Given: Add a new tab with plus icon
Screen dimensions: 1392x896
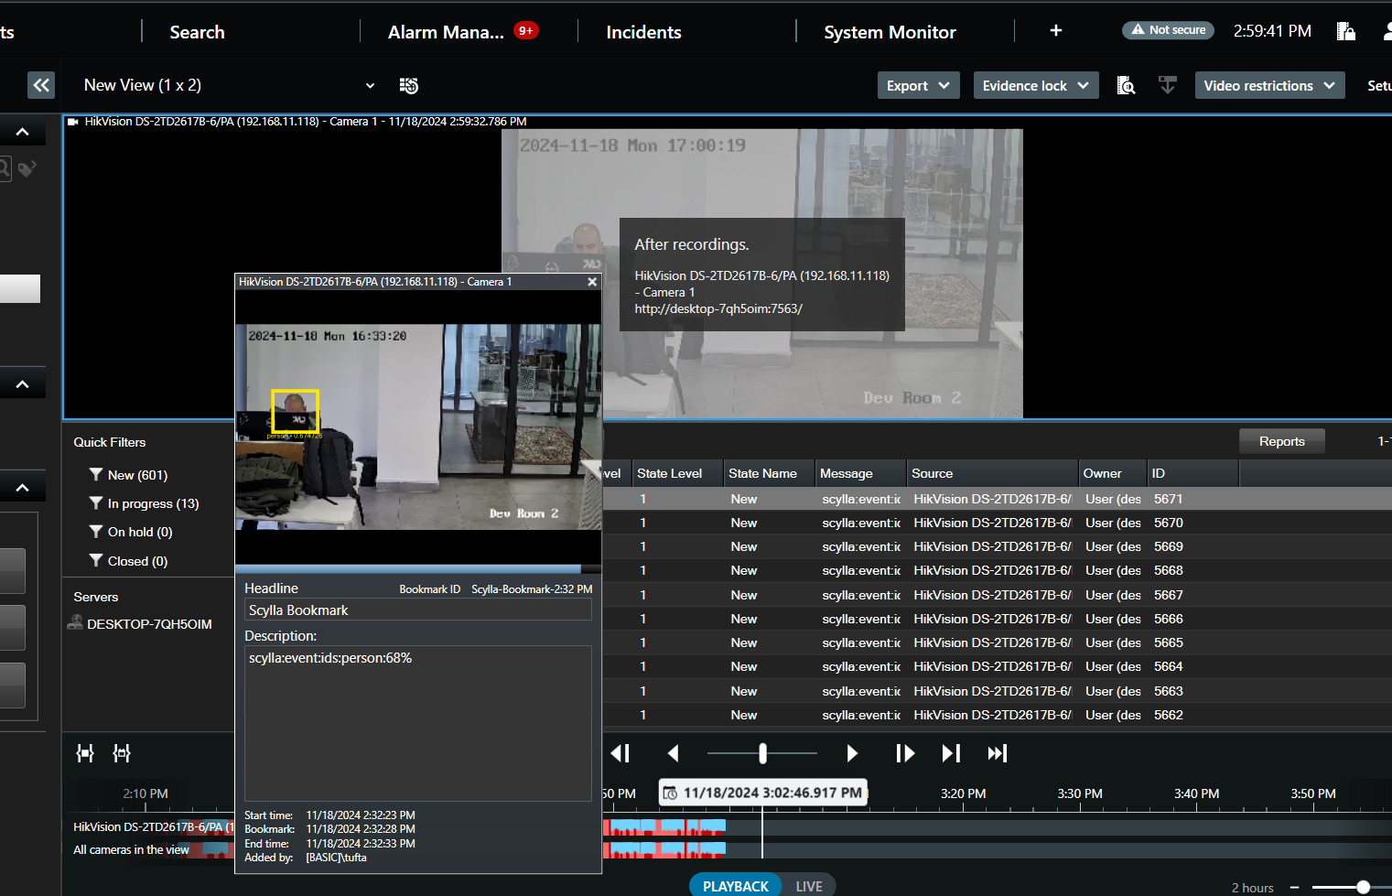Looking at the screenshot, I should point(1055,31).
